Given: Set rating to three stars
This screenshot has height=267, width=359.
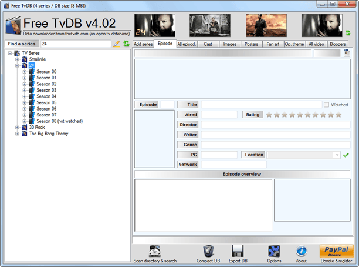Looking at the screenshot, I should pyautogui.click(x=285, y=115).
